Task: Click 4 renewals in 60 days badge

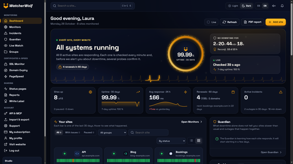Action: 73,67
